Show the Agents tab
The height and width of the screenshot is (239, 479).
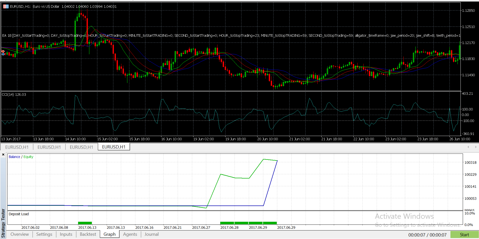(130, 234)
